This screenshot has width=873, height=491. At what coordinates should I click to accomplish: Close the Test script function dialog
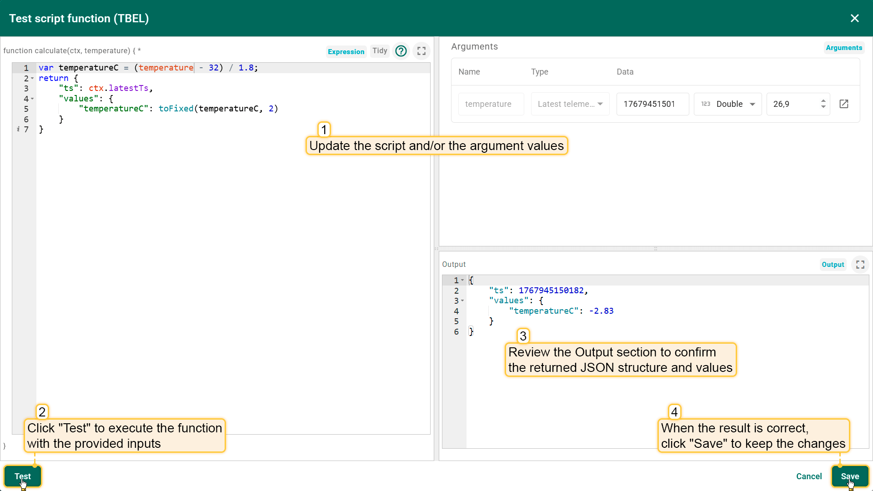(854, 18)
